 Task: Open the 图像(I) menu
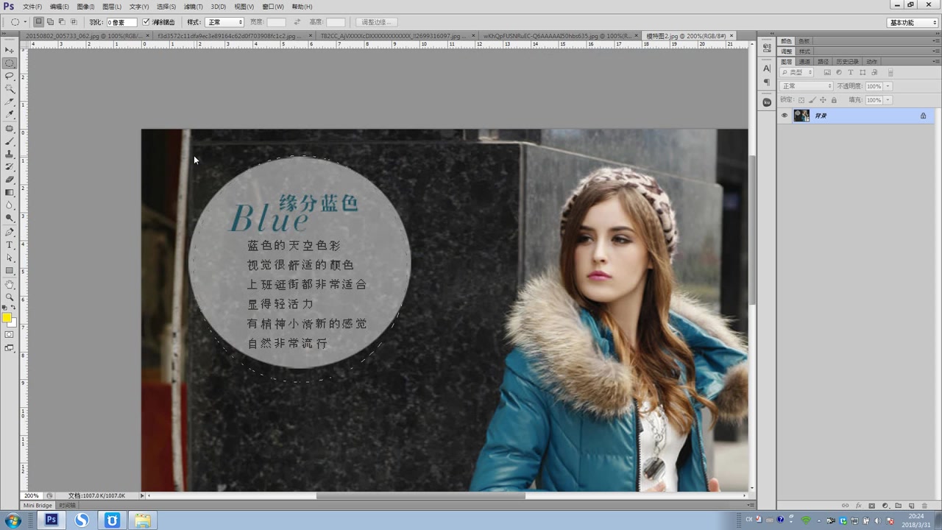[x=86, y=7]
